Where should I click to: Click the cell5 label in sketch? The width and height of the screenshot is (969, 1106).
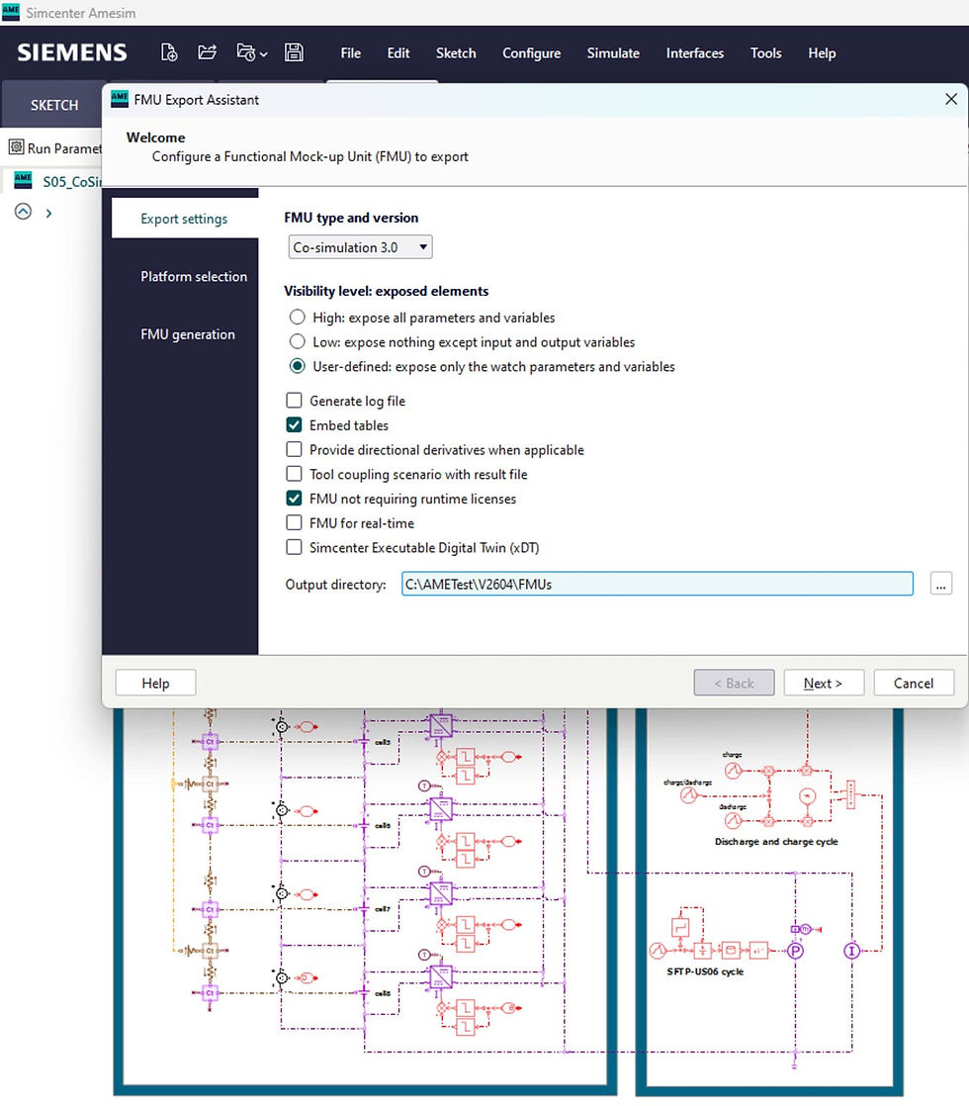[383, 742]
